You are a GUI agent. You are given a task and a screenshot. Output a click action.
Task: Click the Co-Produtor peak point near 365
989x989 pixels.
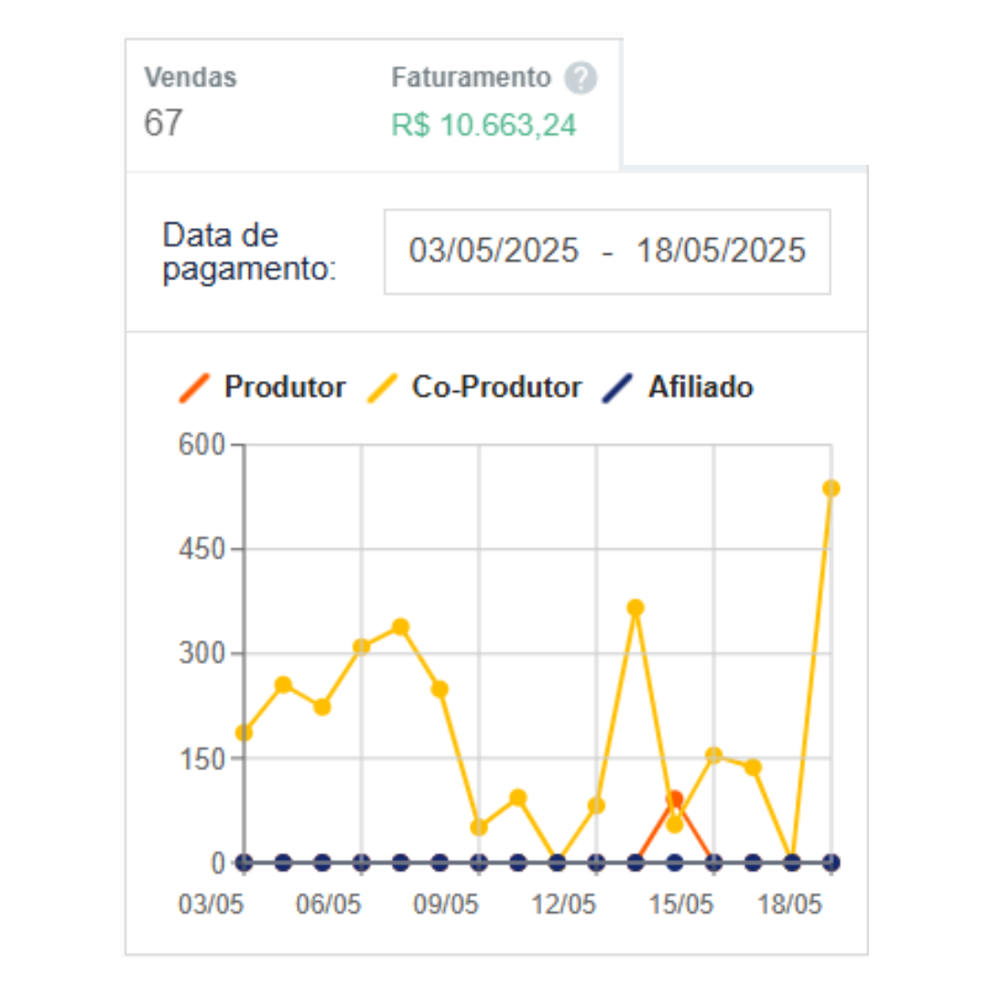[636, 608]
